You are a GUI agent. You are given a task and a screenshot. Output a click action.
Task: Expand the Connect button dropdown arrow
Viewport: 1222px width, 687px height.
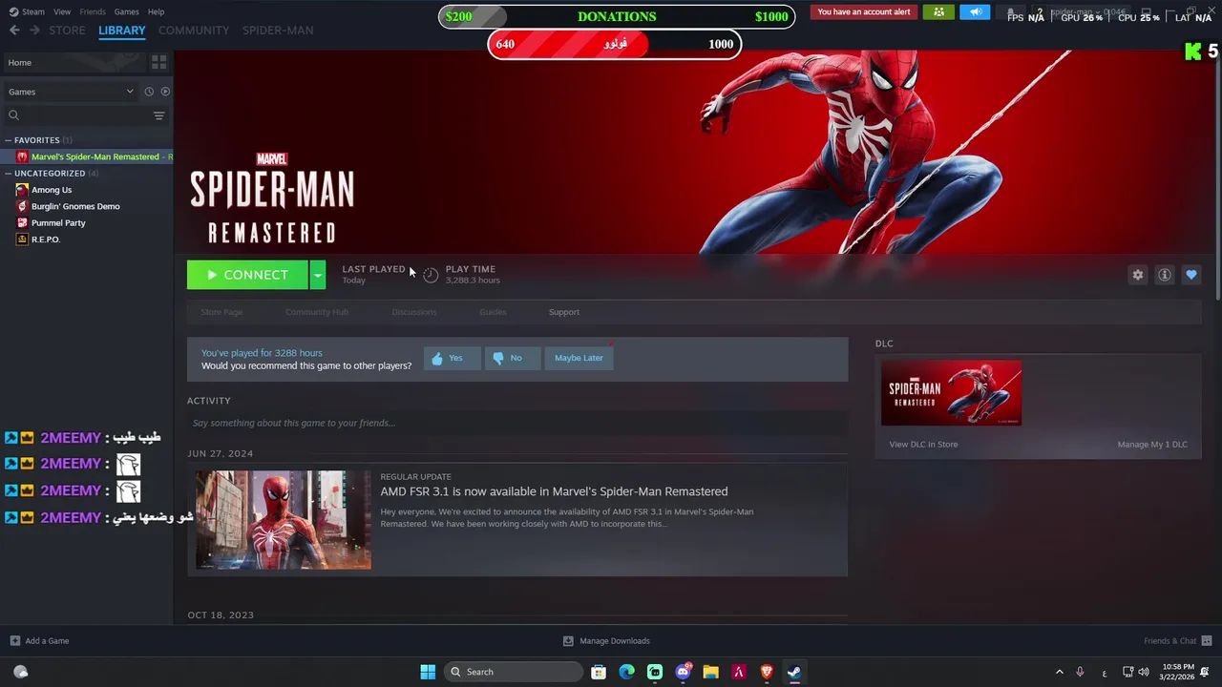click(317, 275)
